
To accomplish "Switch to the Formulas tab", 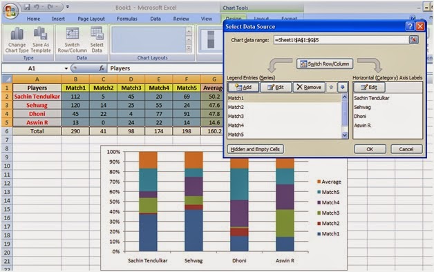I will (127, 19).
